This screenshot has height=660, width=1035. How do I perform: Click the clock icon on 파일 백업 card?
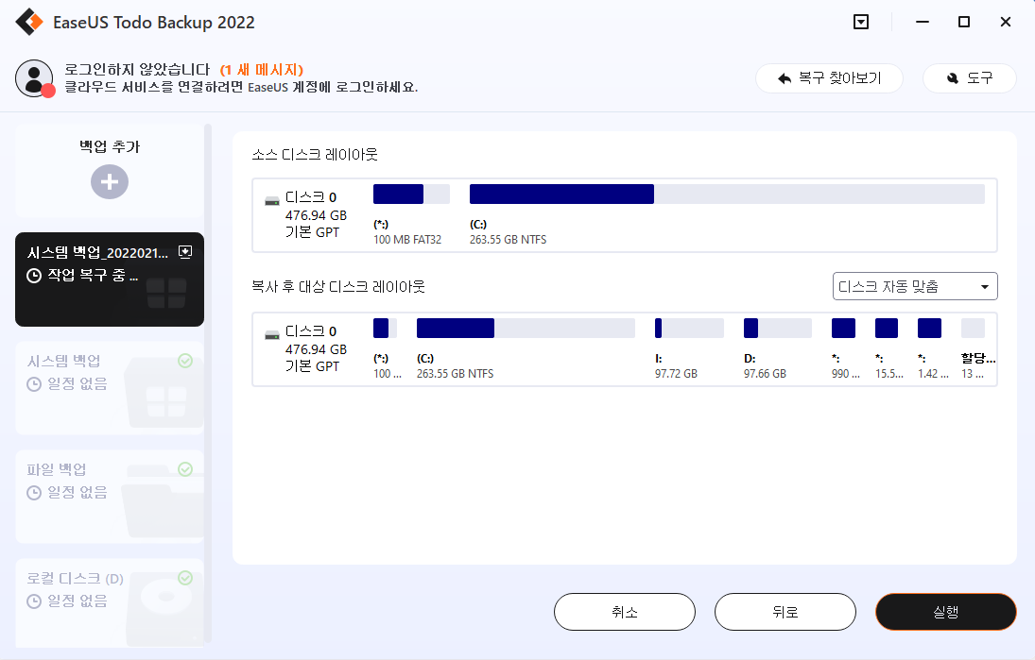[x=34, y=493]
